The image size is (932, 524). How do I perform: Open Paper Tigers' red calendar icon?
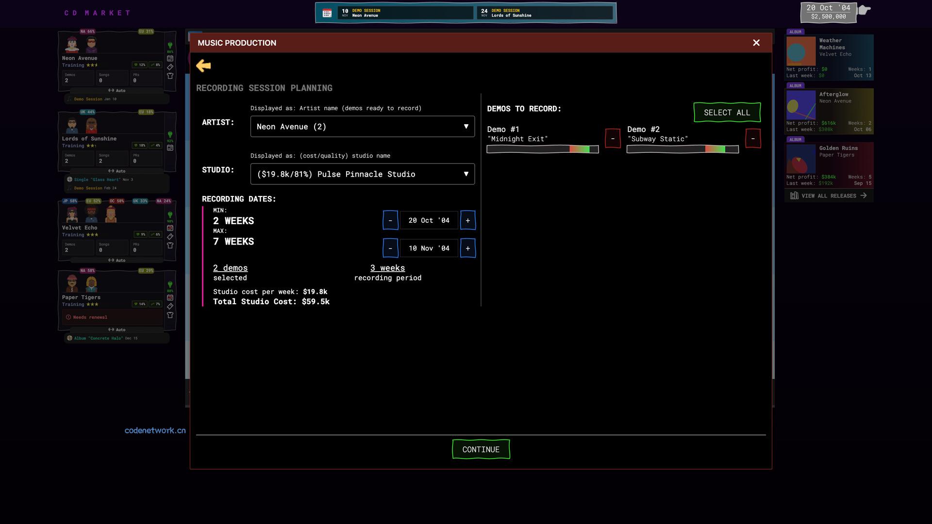point(170,298)
